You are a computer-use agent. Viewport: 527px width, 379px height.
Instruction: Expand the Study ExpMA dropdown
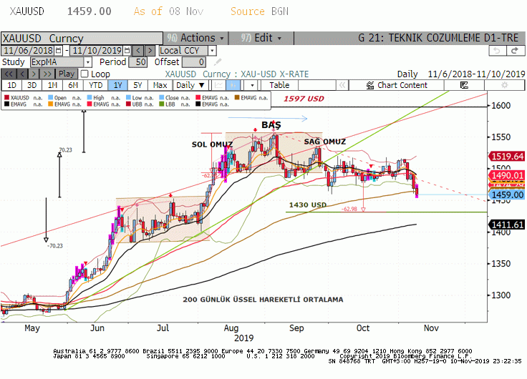pyautogui.click(x=88, y=62)
